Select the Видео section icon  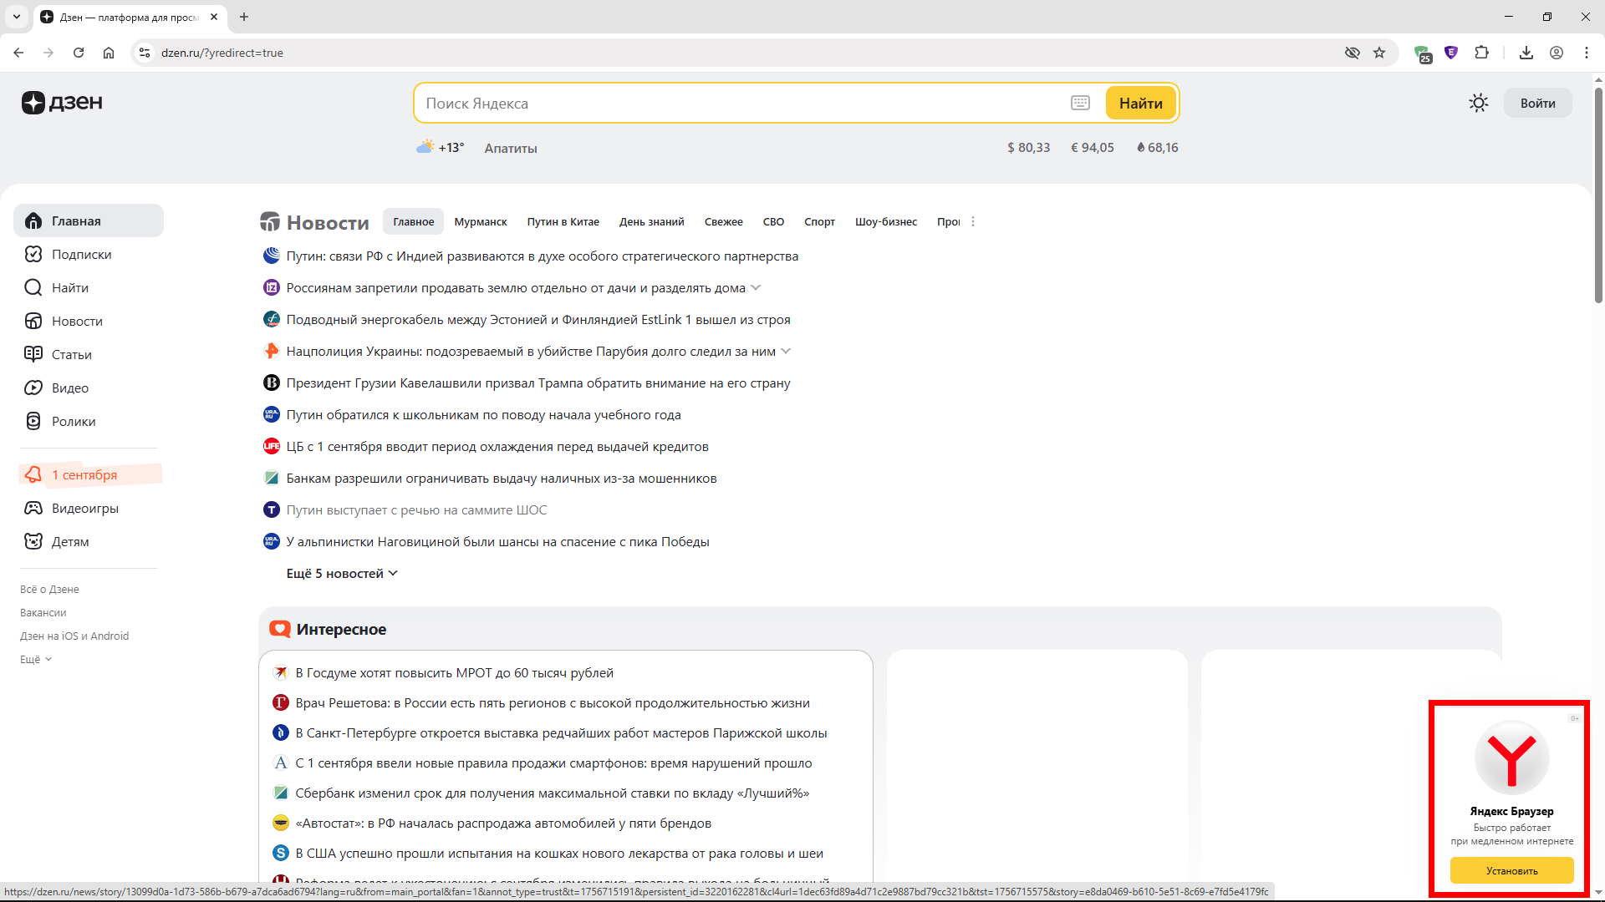click(33, 388)
